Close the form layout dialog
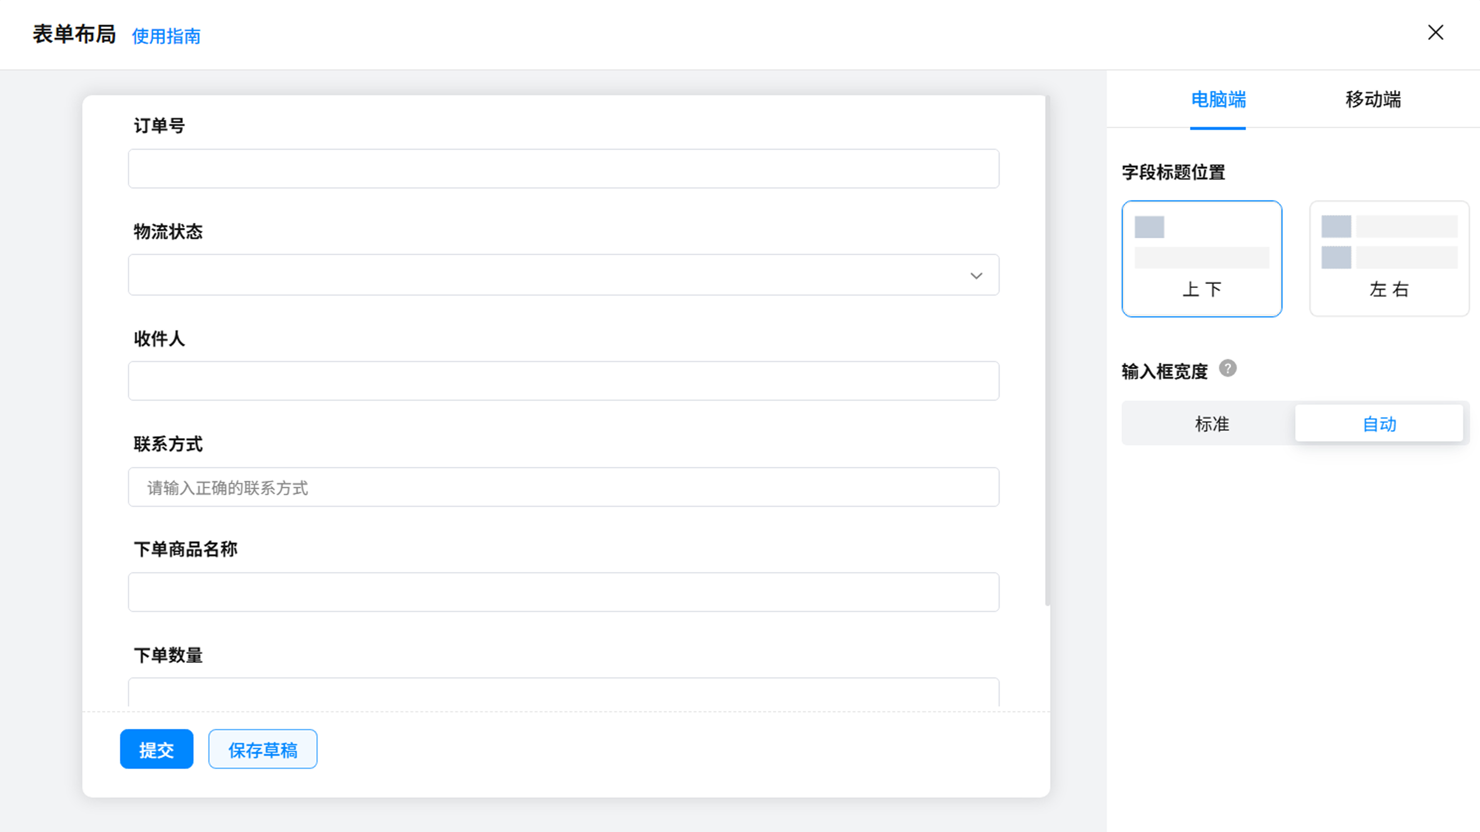Screen dimensions: 1480x832 click(1435, 33)
